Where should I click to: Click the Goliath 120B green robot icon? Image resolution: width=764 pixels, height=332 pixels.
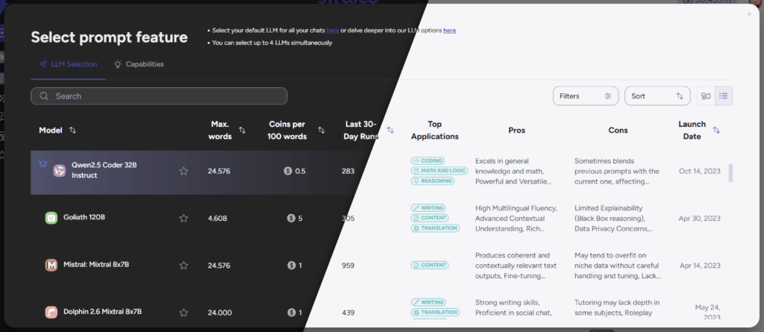click(x=51, y=218)
